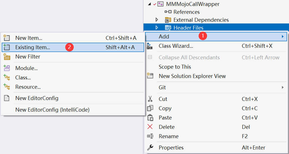Click the Class Wizard icon

[x=150, y=46]
